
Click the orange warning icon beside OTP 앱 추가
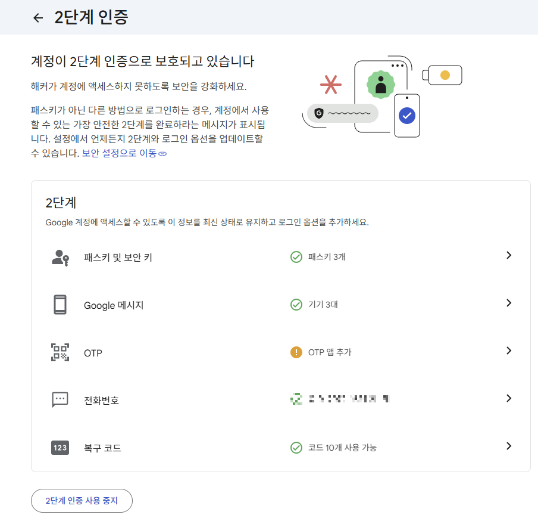coord(296,352)
